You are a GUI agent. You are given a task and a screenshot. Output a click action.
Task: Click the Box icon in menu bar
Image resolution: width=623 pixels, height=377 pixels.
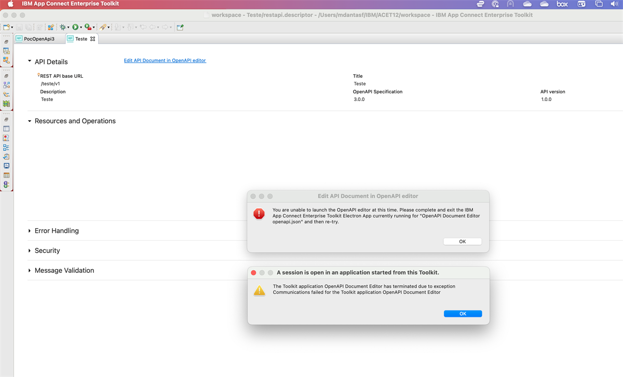click(562, 4)
